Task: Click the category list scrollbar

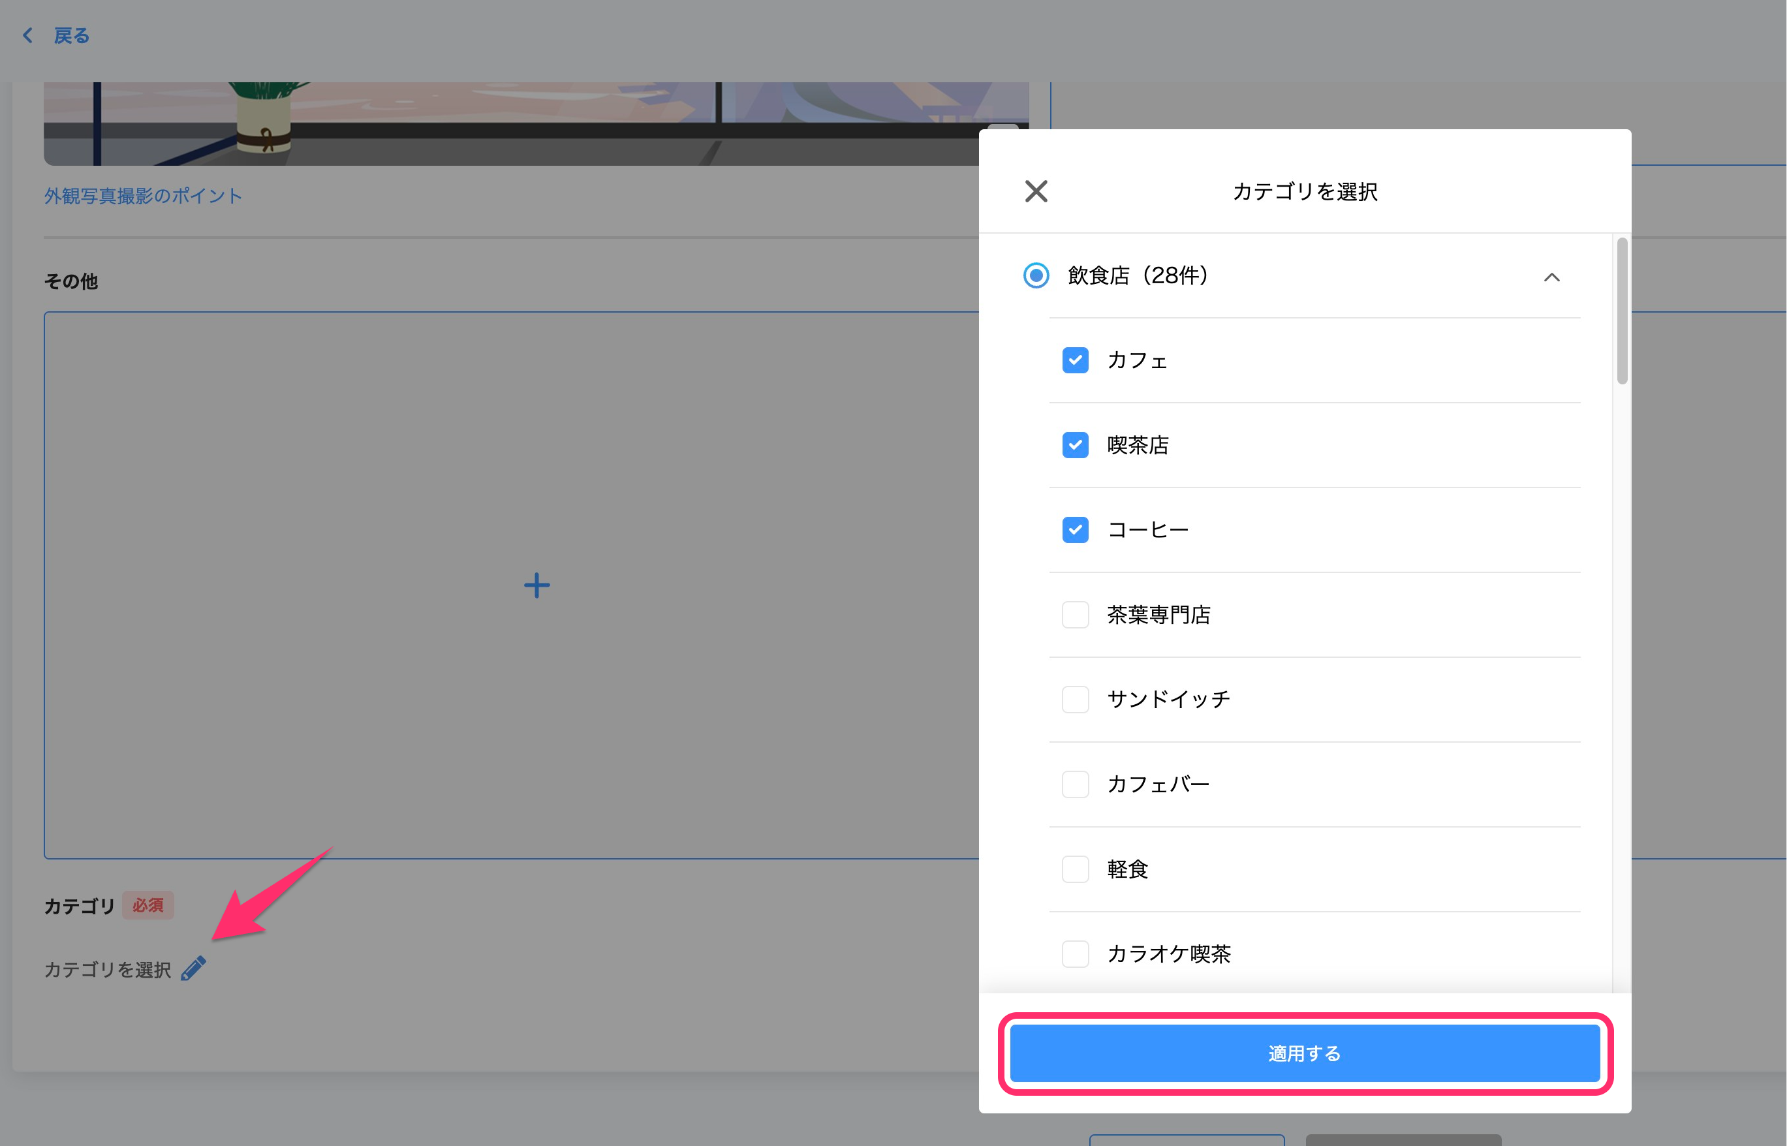Action: click(1621, 311)
